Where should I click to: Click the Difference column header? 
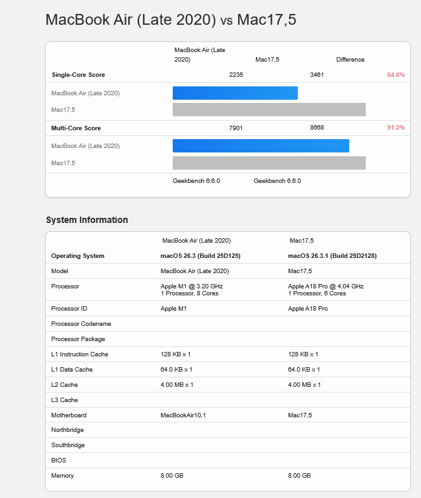click(350, 60)
